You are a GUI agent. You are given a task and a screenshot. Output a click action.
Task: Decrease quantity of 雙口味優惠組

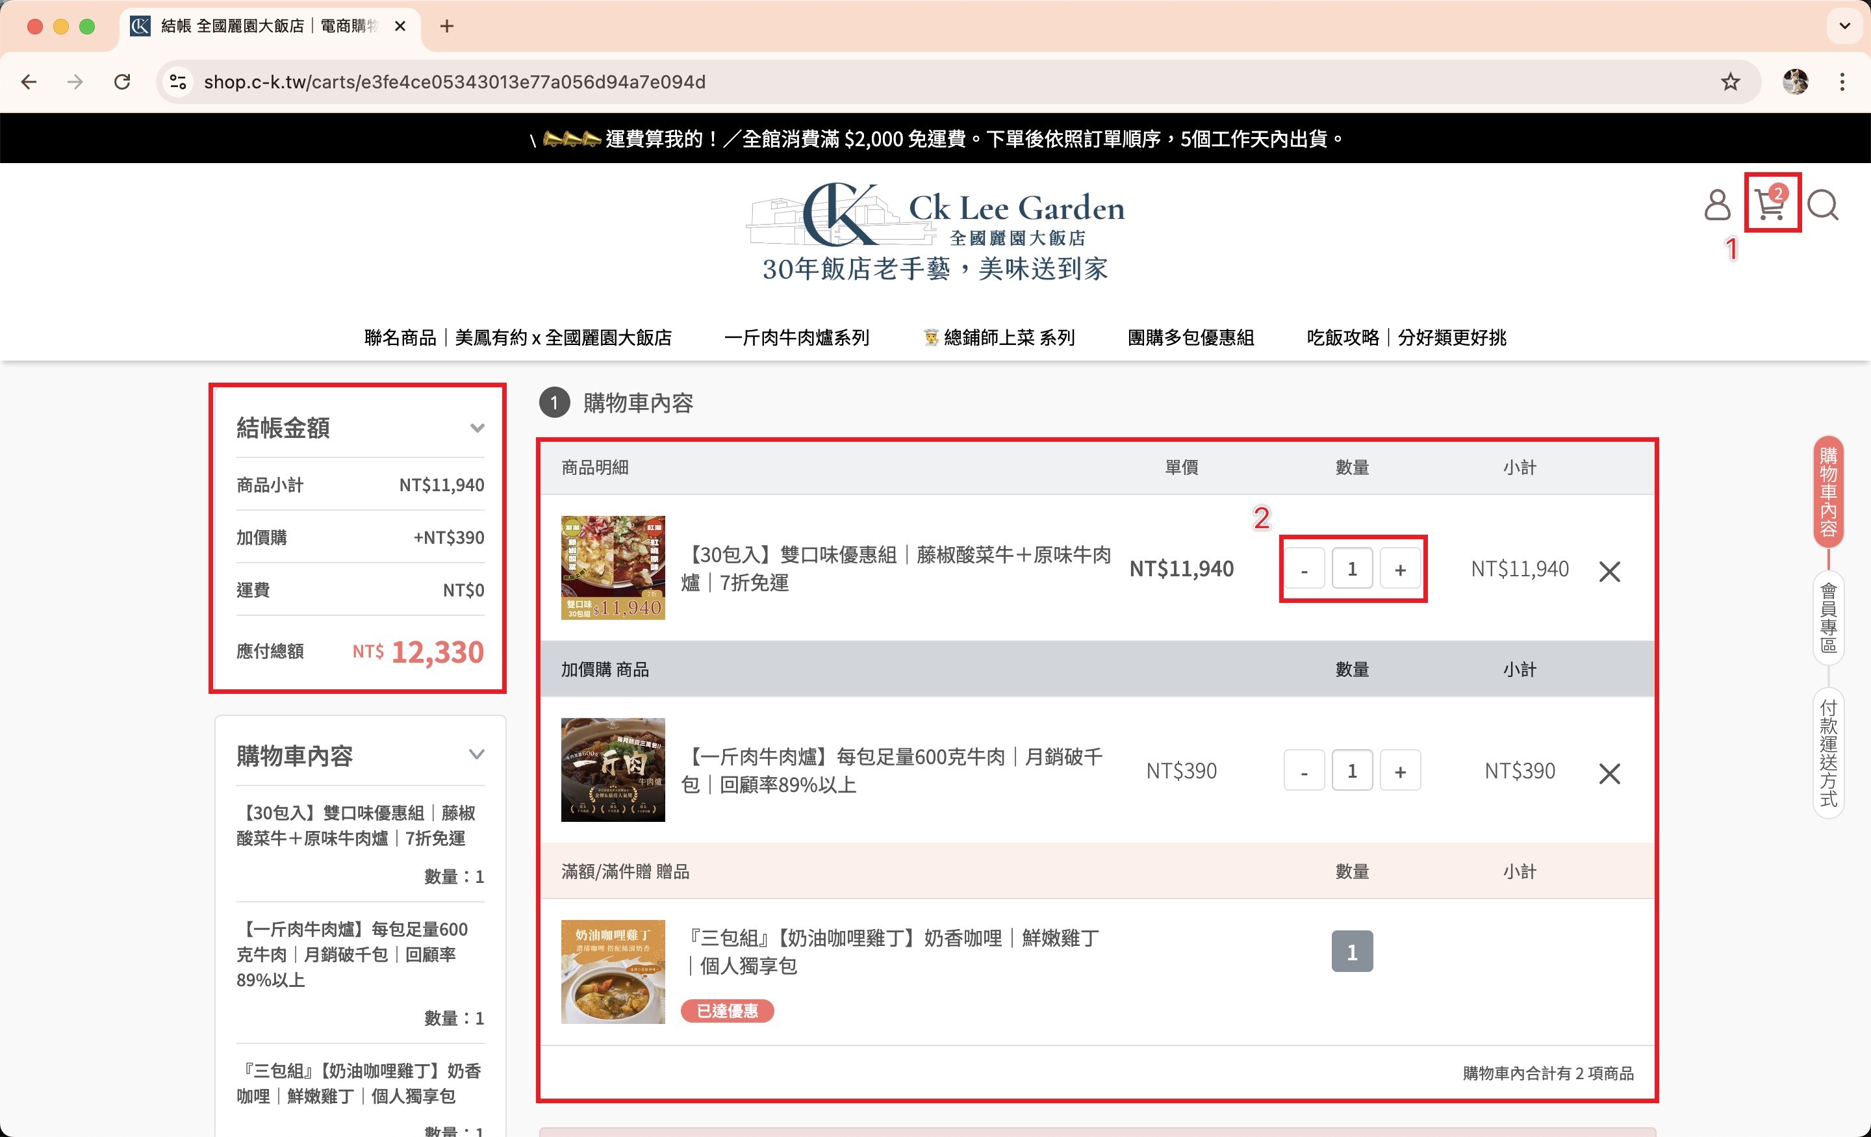[x=1305, y=568]
